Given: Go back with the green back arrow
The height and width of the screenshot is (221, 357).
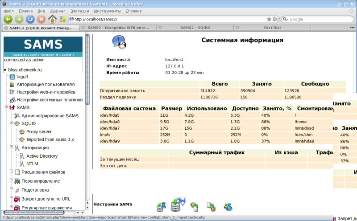Looking at the screenshot, I should [8, 19].
